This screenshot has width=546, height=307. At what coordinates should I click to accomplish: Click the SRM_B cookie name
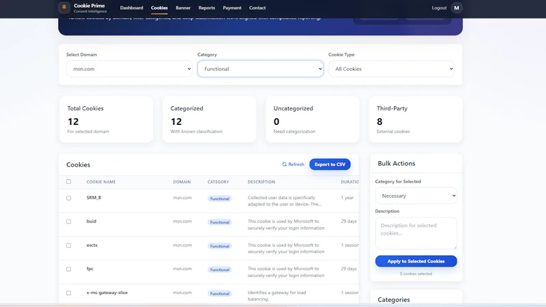[94, 197]
